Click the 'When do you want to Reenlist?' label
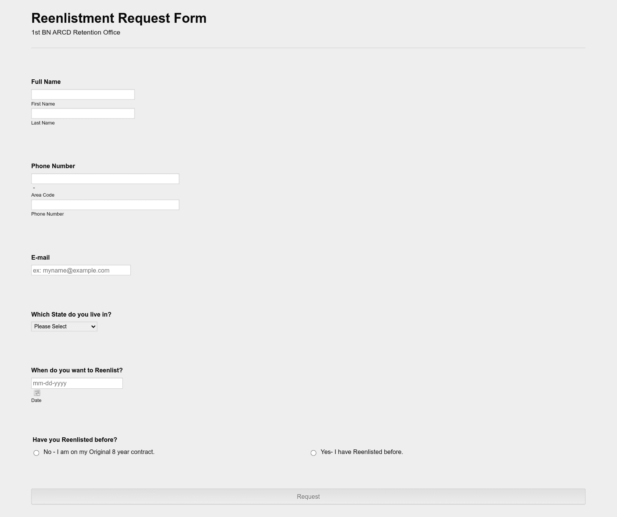The height and width of the screenshot is (517, 617). point(77,370)
